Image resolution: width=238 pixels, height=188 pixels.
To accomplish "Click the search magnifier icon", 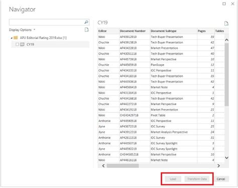I will 86,22.
